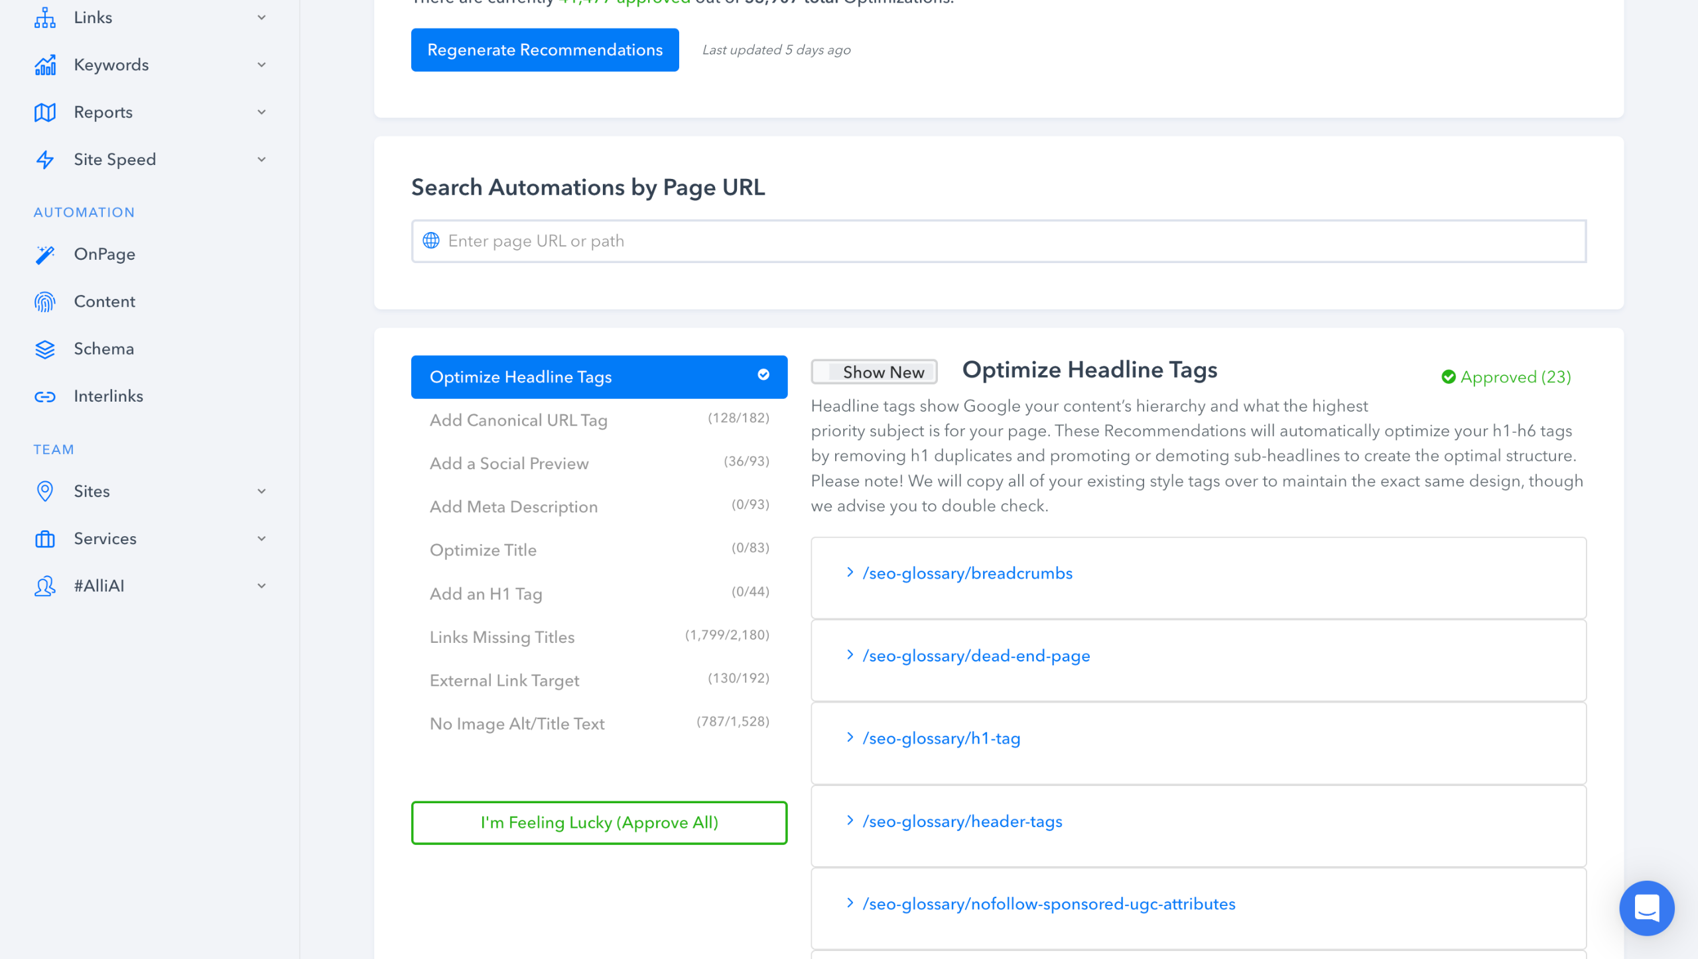Toggle the Show New switch
The height and width of the screenshot is (959, 1698).
[873, 372]
